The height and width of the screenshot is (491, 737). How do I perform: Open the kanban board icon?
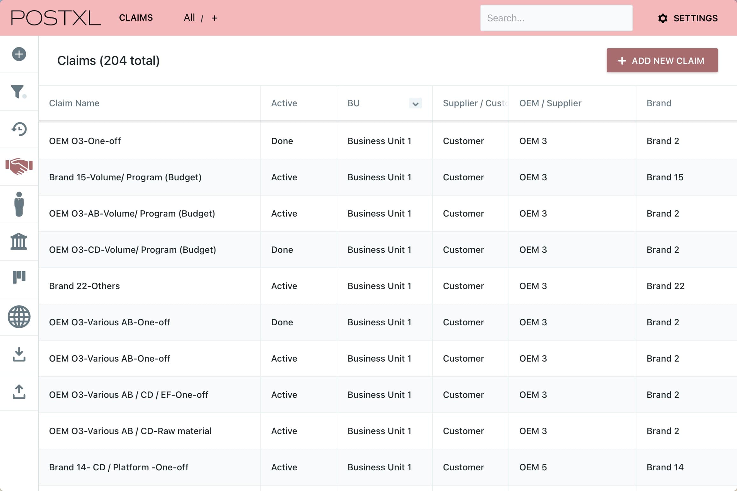[x=19, y=277]
